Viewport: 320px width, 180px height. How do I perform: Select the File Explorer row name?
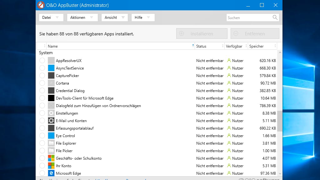pyautogui.click(x=66, y=143)
